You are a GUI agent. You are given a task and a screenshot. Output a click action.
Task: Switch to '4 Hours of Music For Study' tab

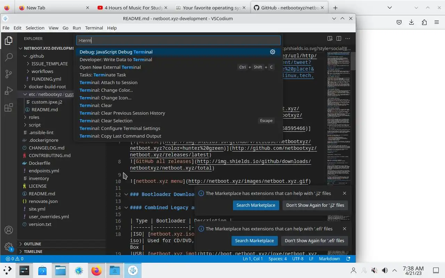pyautogui.click(x=132, y=8)
